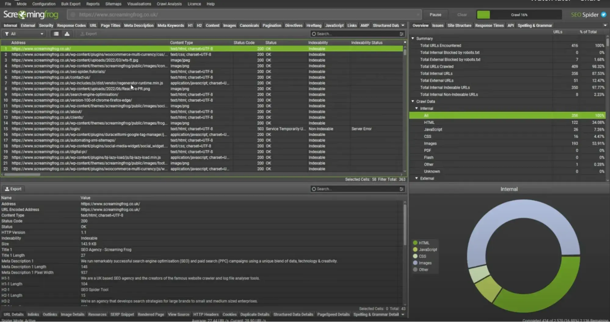Show more bottom tabs via overflow arrow
Image resolution: width=610 pixels, height=322 pixels.
pyautogui.click(x=403, y=314)
